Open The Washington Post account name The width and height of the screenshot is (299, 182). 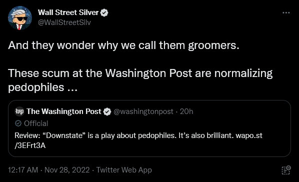[64, 111]
